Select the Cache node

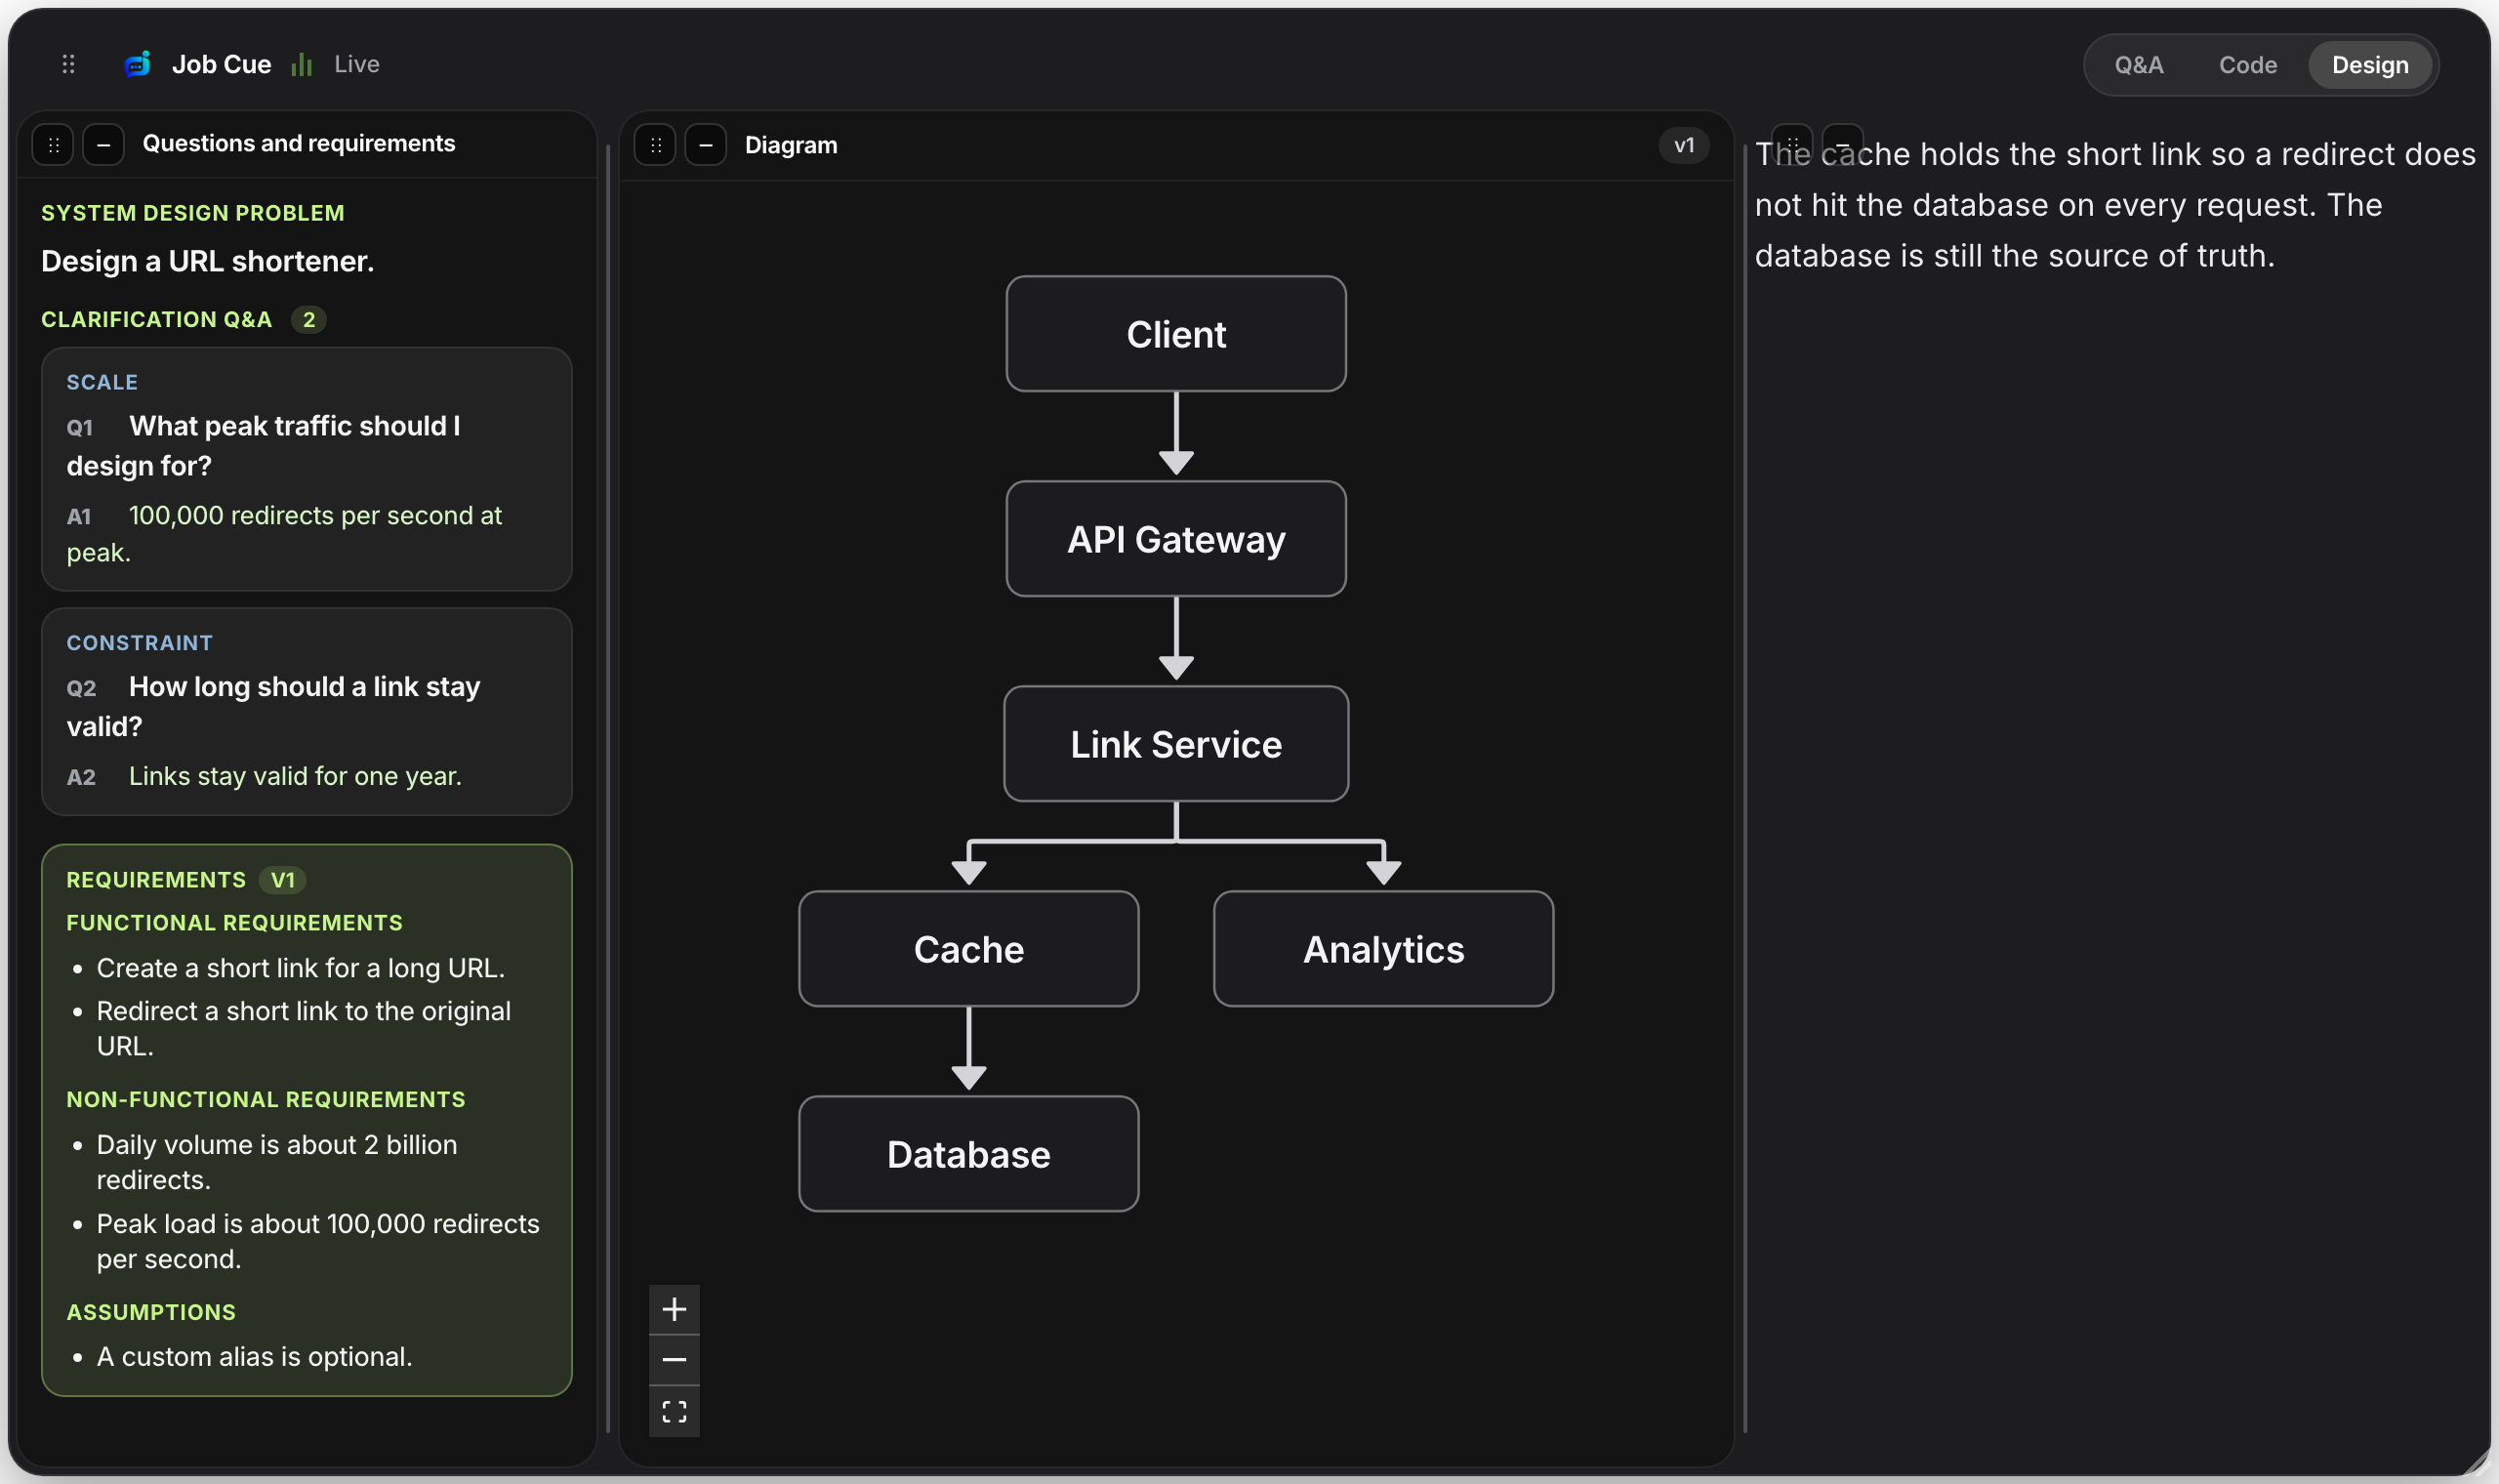tap(968, 949)
